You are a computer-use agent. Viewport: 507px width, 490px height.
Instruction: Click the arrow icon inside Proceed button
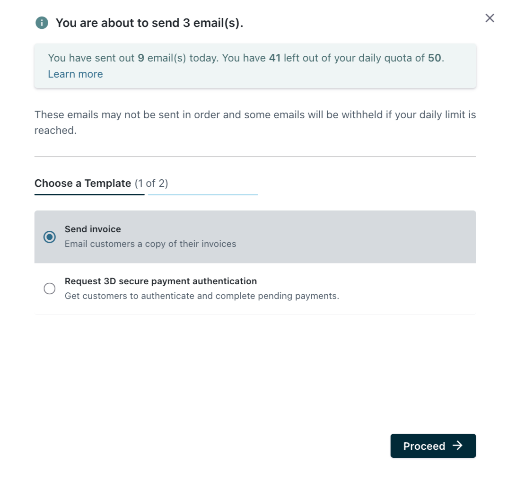tap(457, 446)
